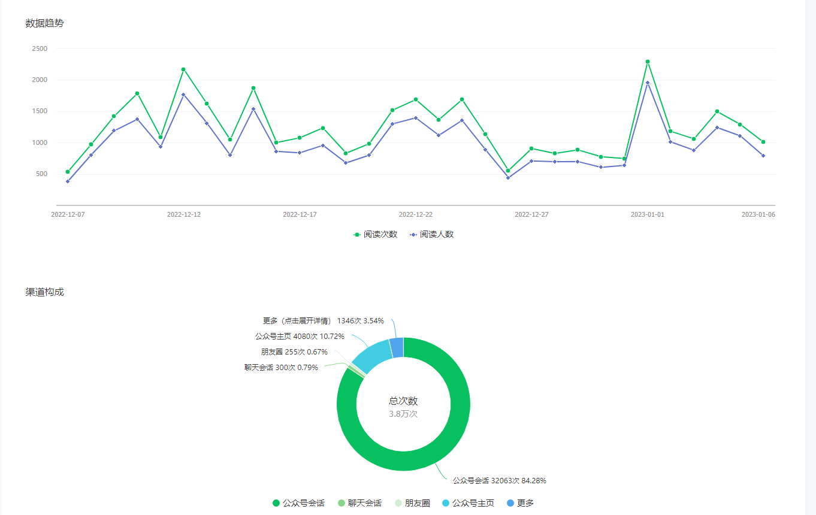
Task: Toggle 更多 legend item below donut
Action: 520,503
